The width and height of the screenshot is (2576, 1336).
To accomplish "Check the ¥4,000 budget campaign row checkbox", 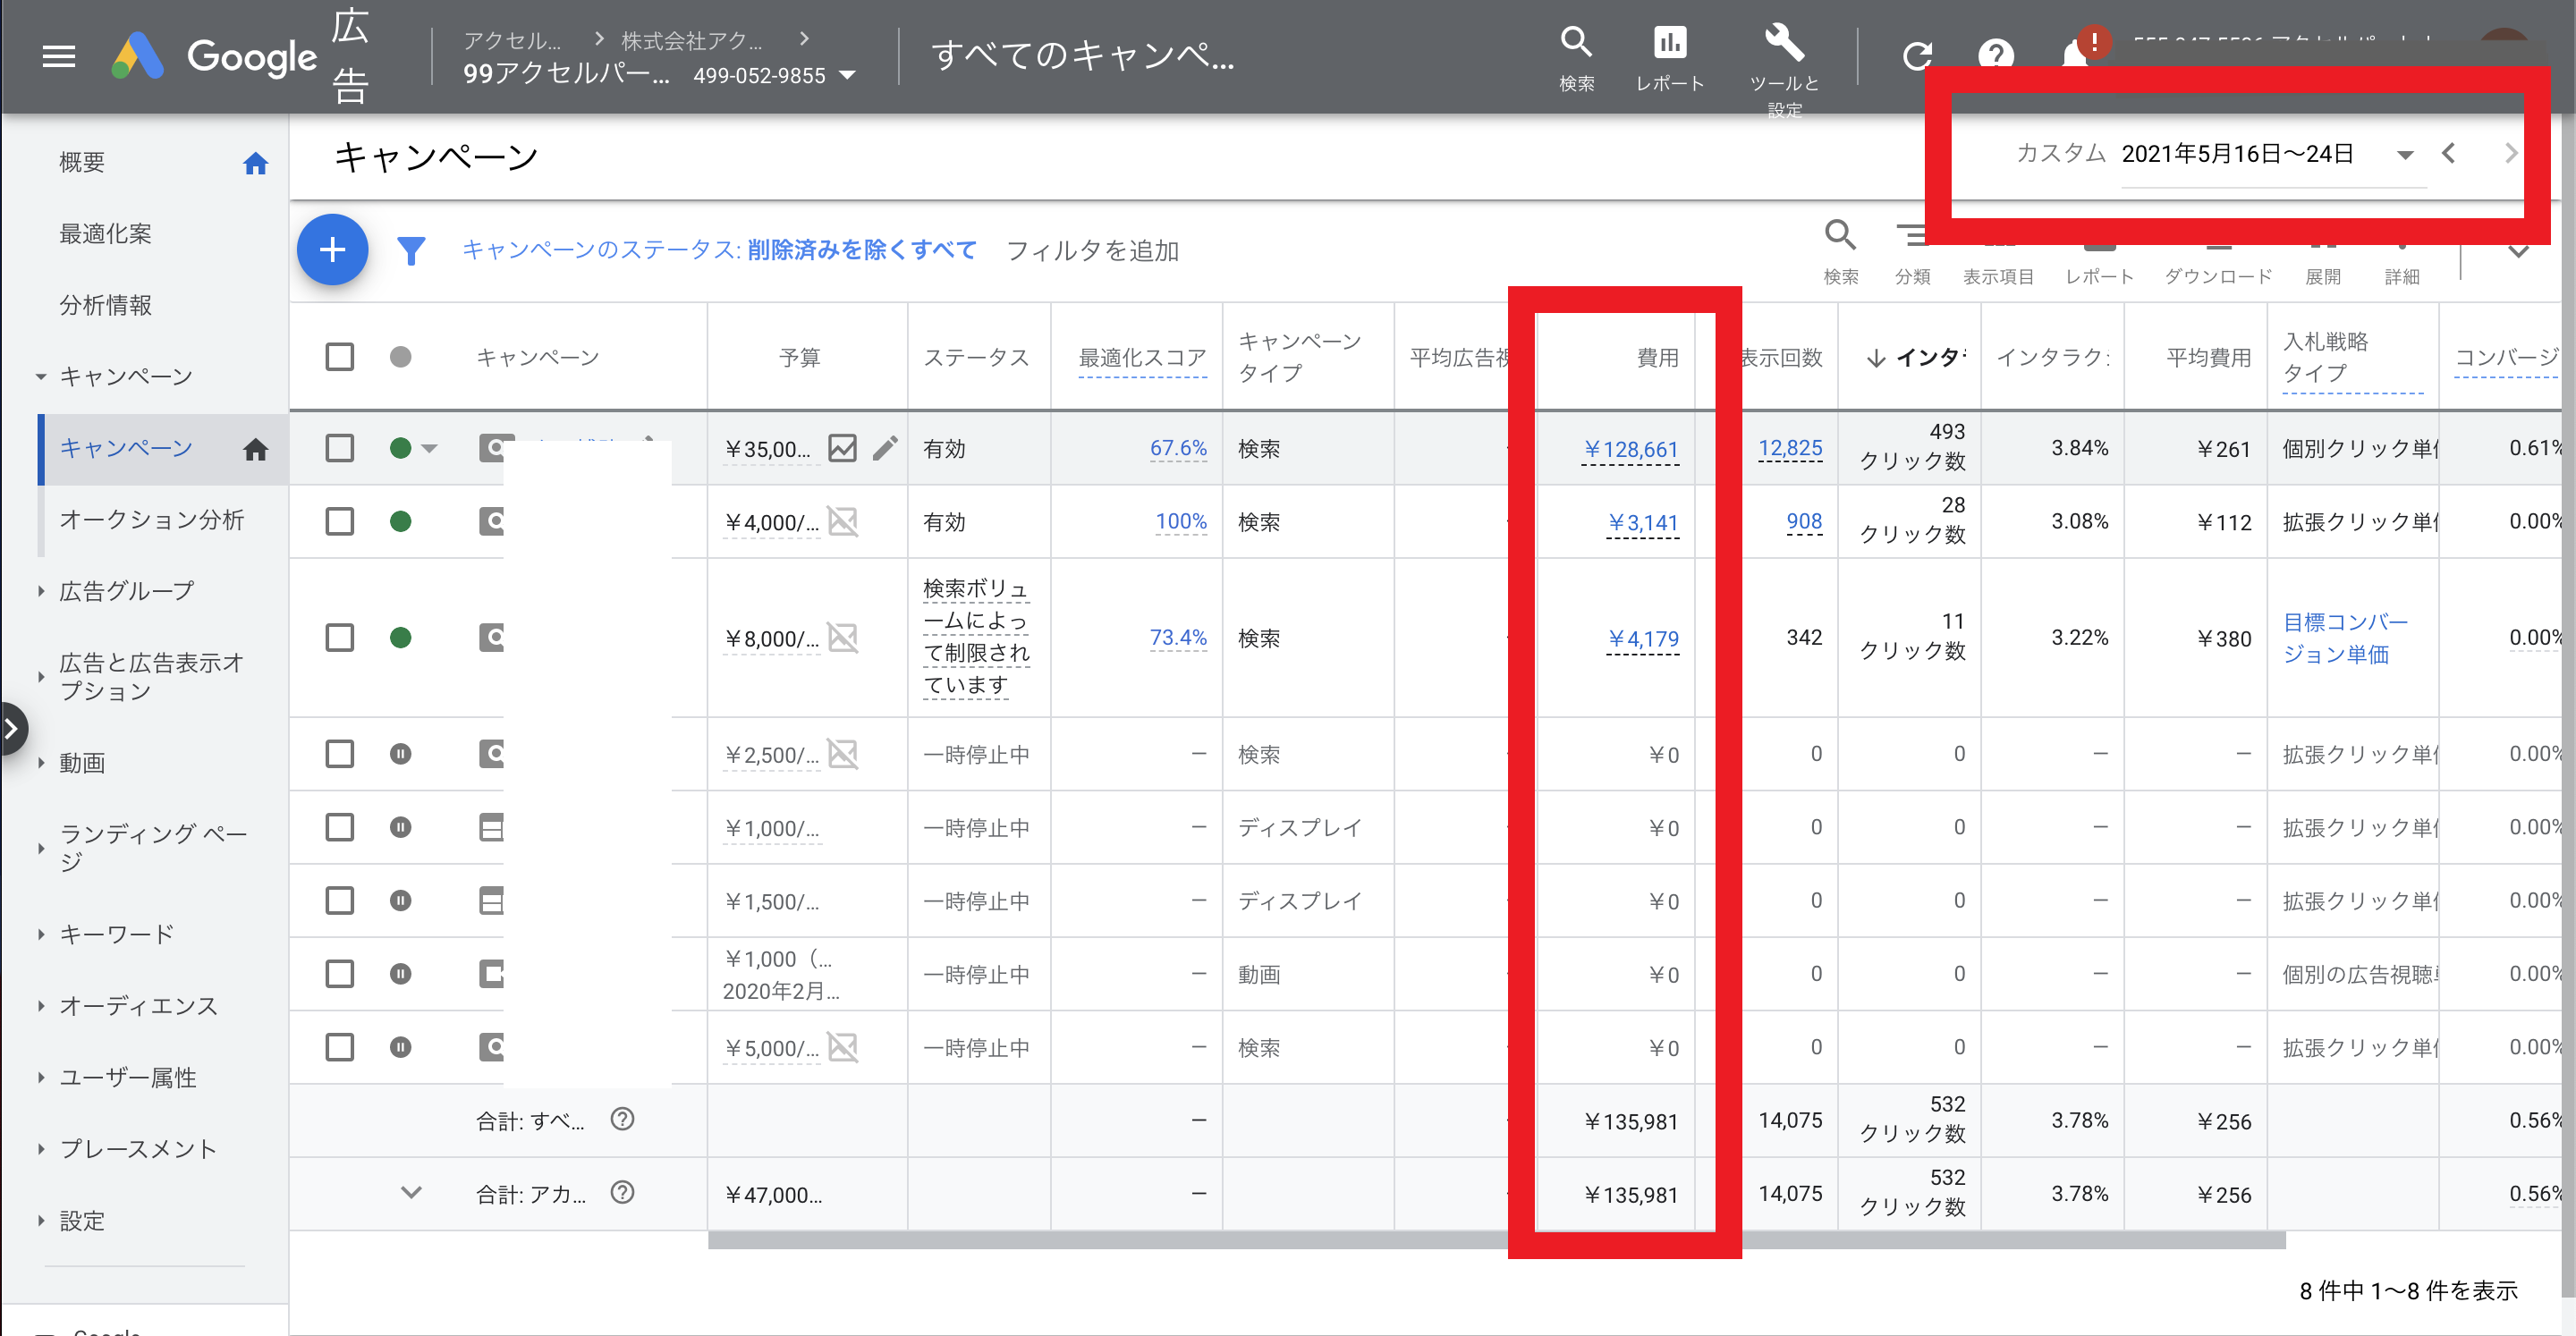I will pyautogui.click(x=340, y=521).
